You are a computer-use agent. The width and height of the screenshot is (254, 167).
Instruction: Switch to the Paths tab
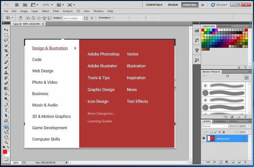click(x=233, y=121)
